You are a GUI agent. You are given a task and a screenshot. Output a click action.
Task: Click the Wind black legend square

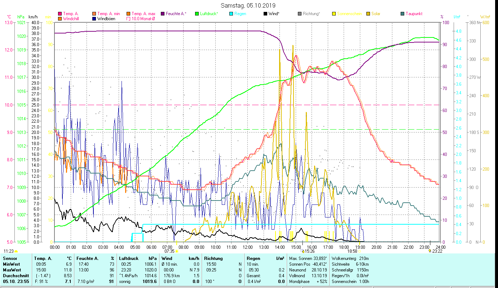point(265,14)
